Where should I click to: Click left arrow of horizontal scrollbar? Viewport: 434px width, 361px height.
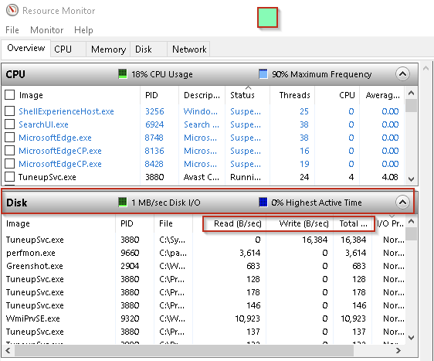point(8,350)
